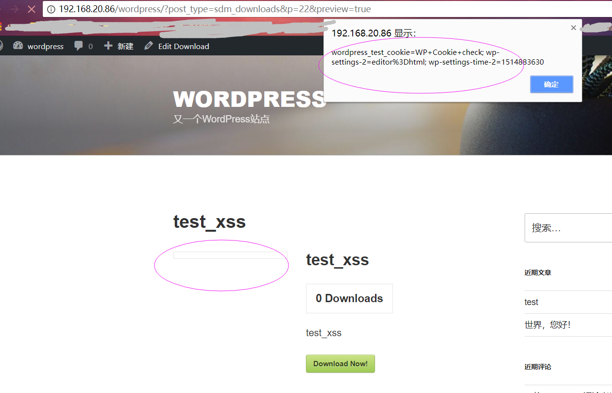Click the 0 Downloads counter box
The height and width of the screenshot is (393, 612).
349,298
